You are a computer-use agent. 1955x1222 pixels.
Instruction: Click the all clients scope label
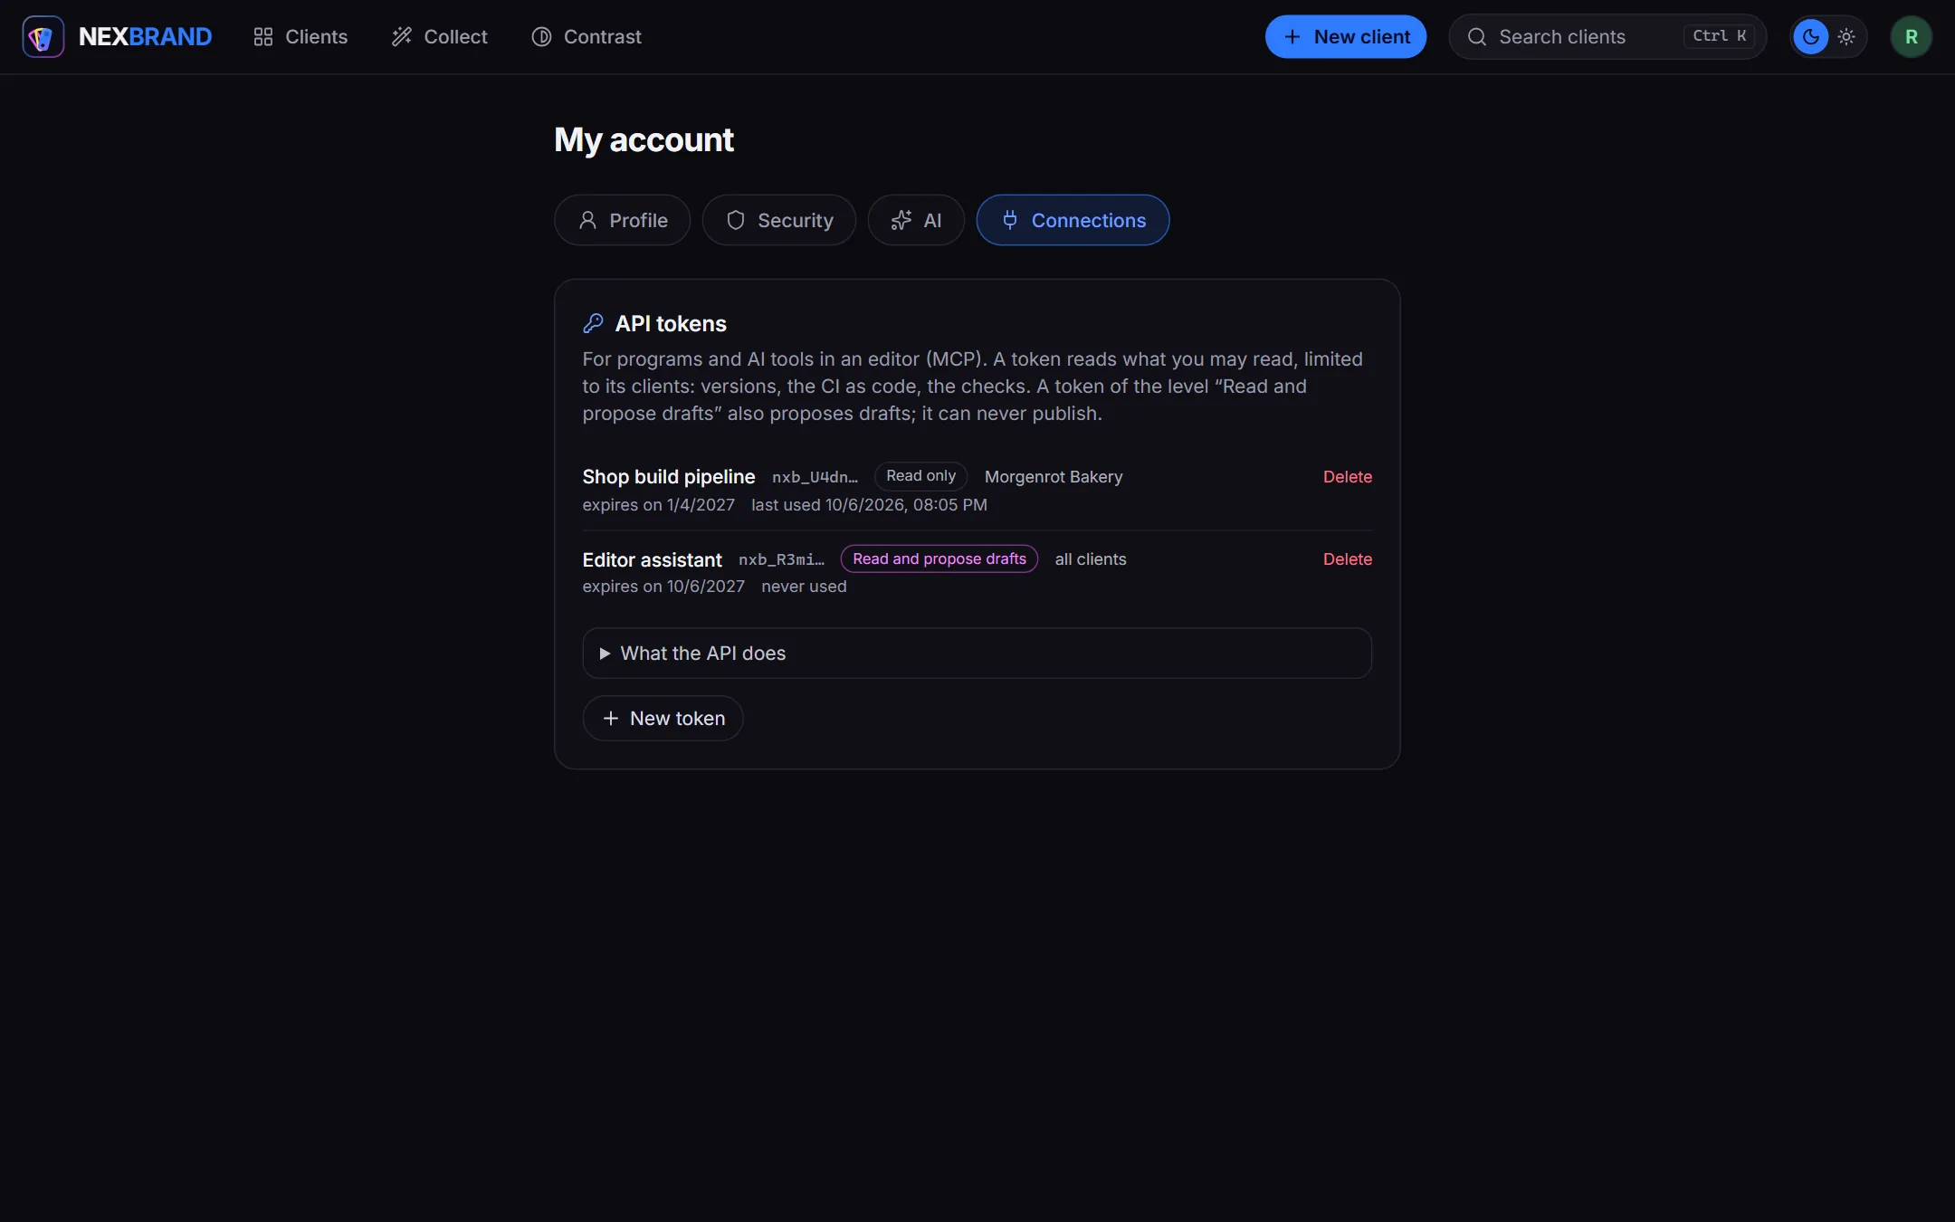[x=1091, y=559]
